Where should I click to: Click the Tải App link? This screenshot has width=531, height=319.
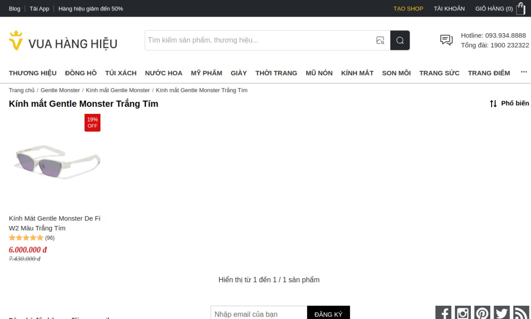click(x=39, y=9)
